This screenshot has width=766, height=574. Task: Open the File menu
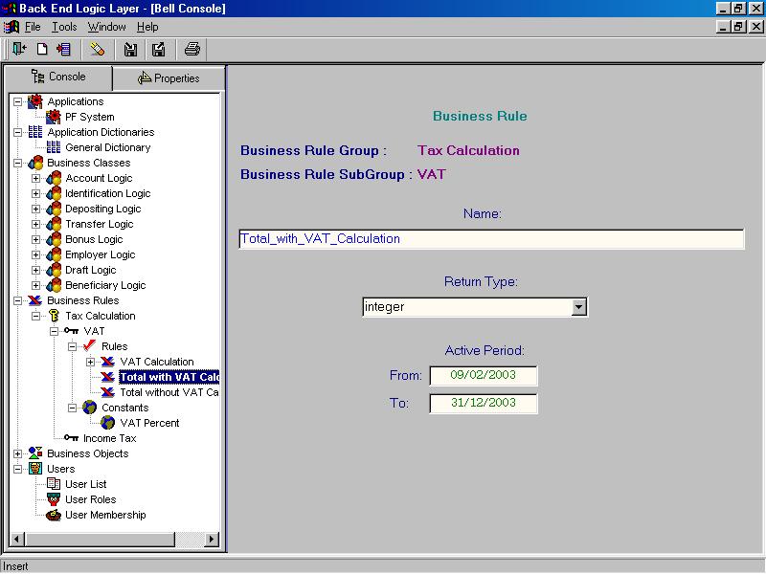click(33, 27)
